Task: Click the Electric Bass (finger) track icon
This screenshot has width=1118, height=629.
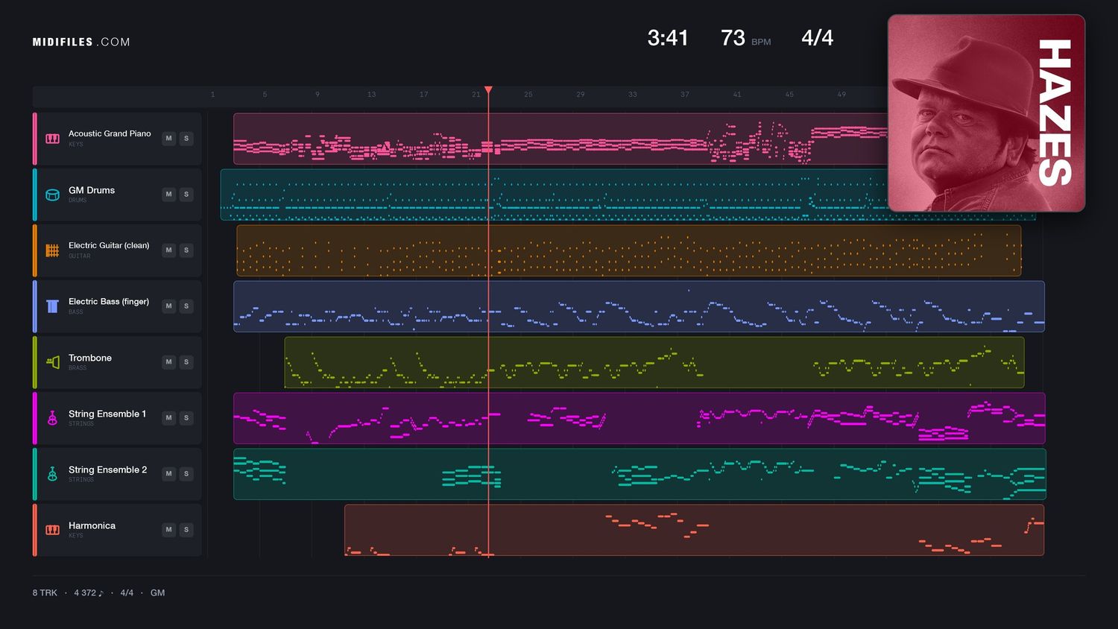Action: [x=52, y=306]
